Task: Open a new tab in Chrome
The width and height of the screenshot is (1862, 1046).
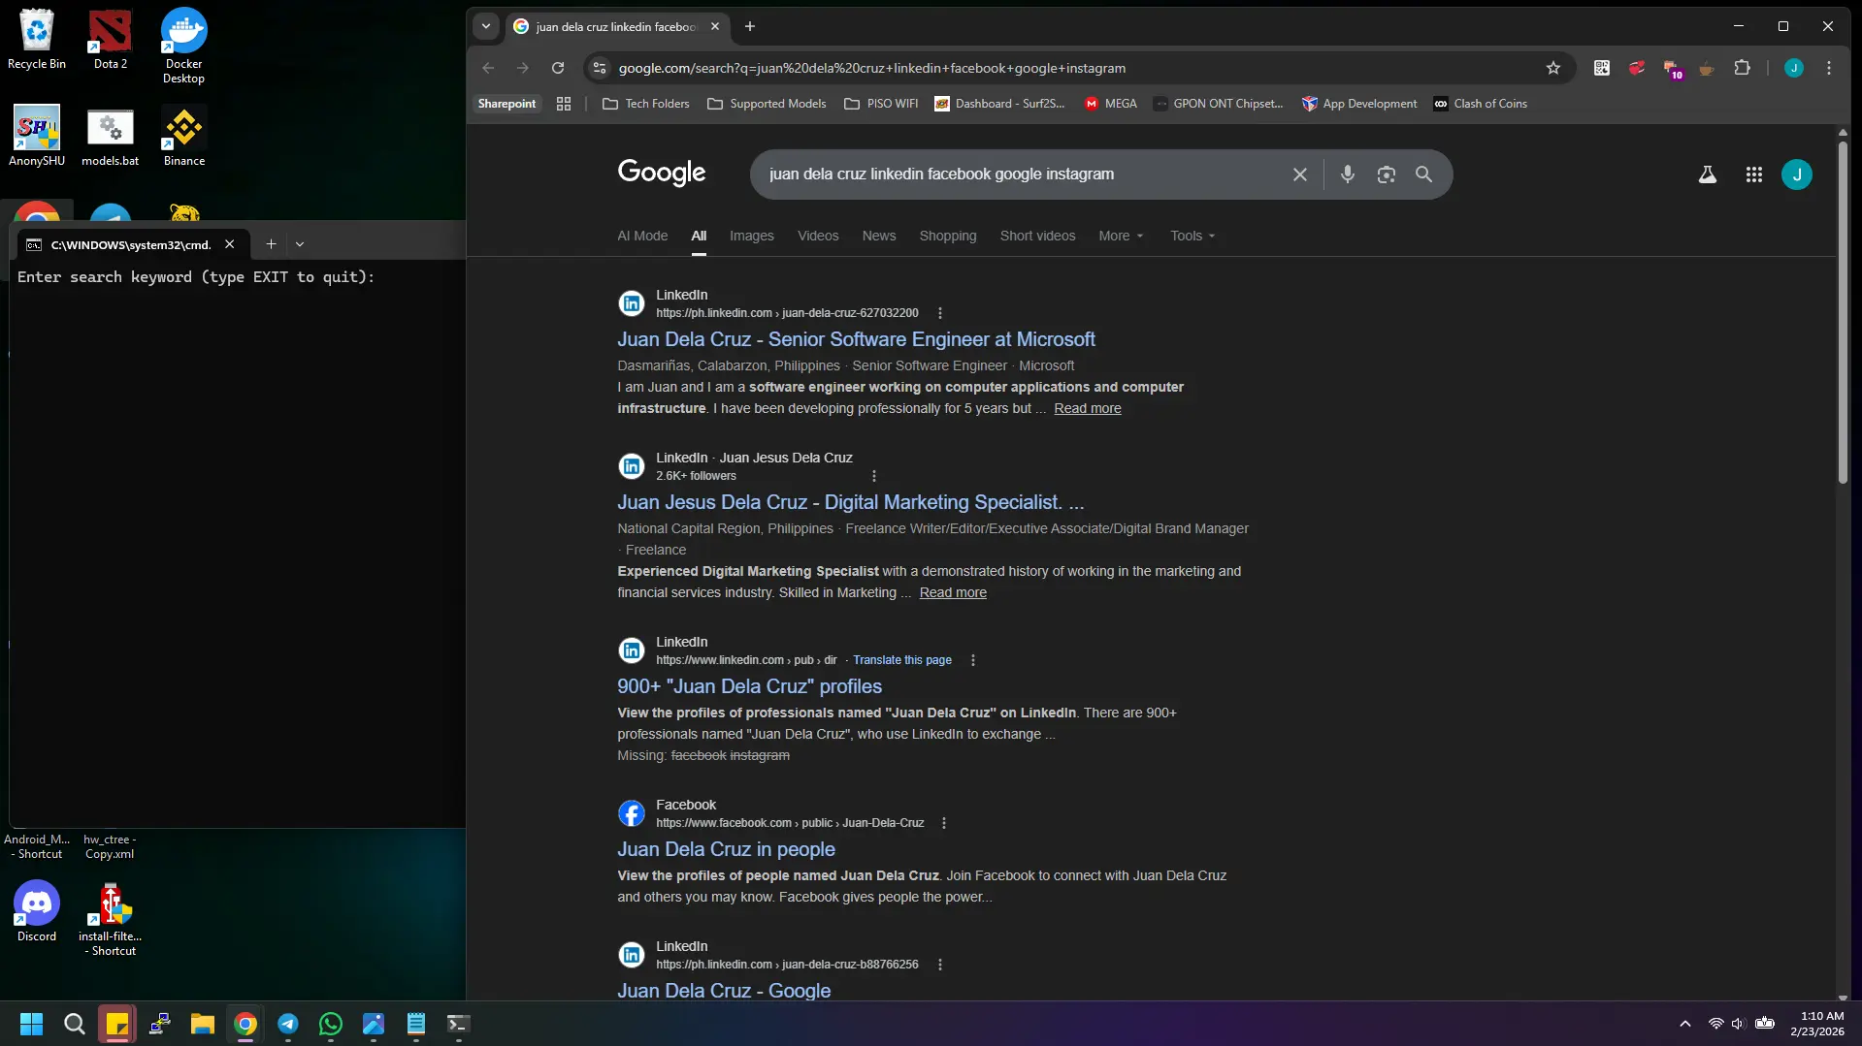Action: point(749,26)
